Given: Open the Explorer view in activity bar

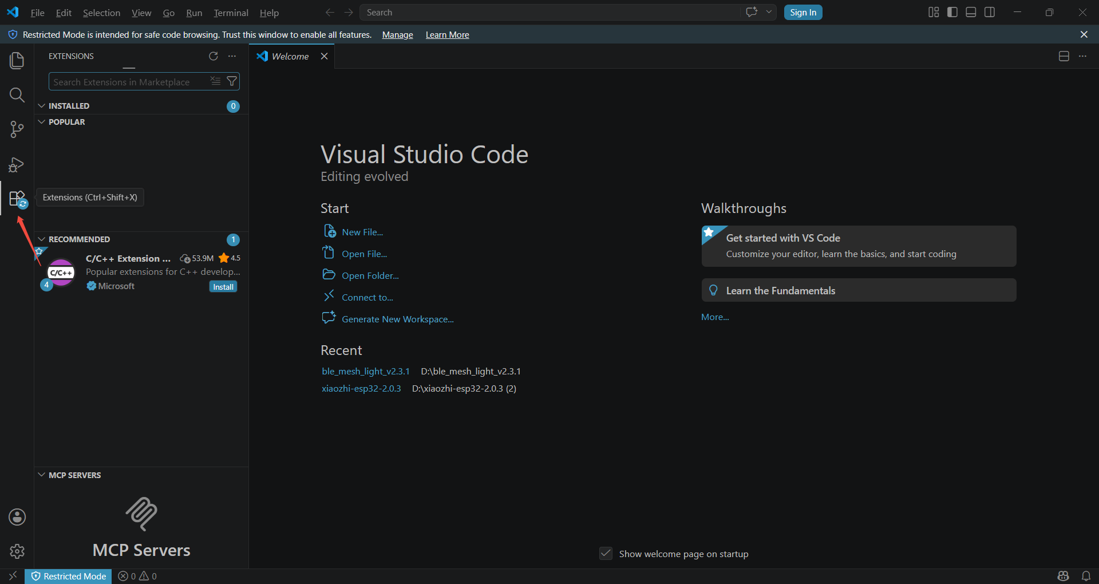Looking at the screenshot, I should click(x=17, y=60).
